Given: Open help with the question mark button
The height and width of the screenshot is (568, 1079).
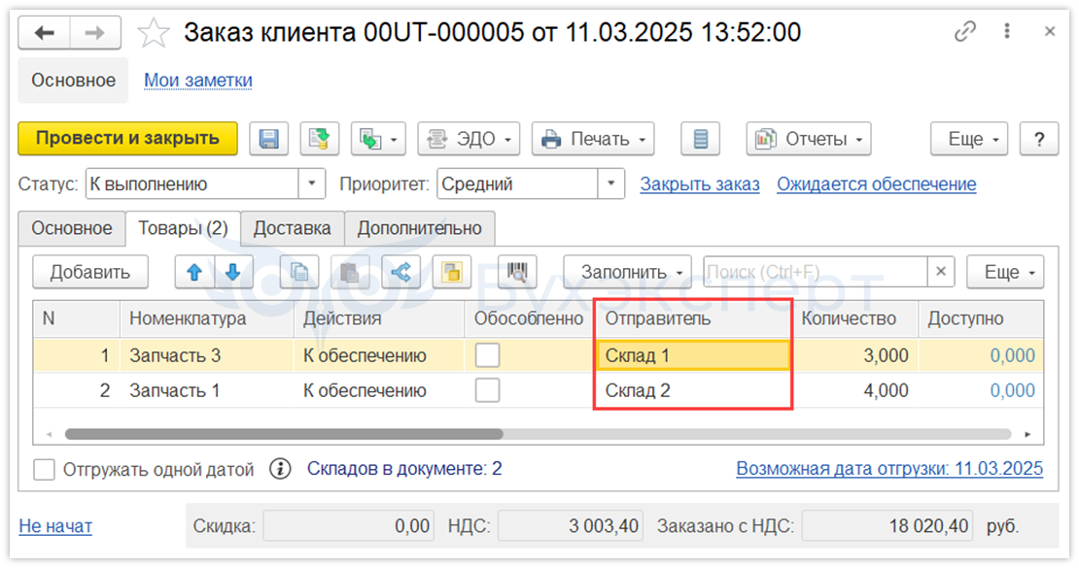Looking at the screenshot, I should coord(1039,139).
